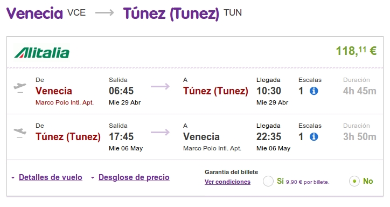This screenshot has width=390, height=207.
Task: Click the return flight plane icon
Action: click(x=20, y=133)
